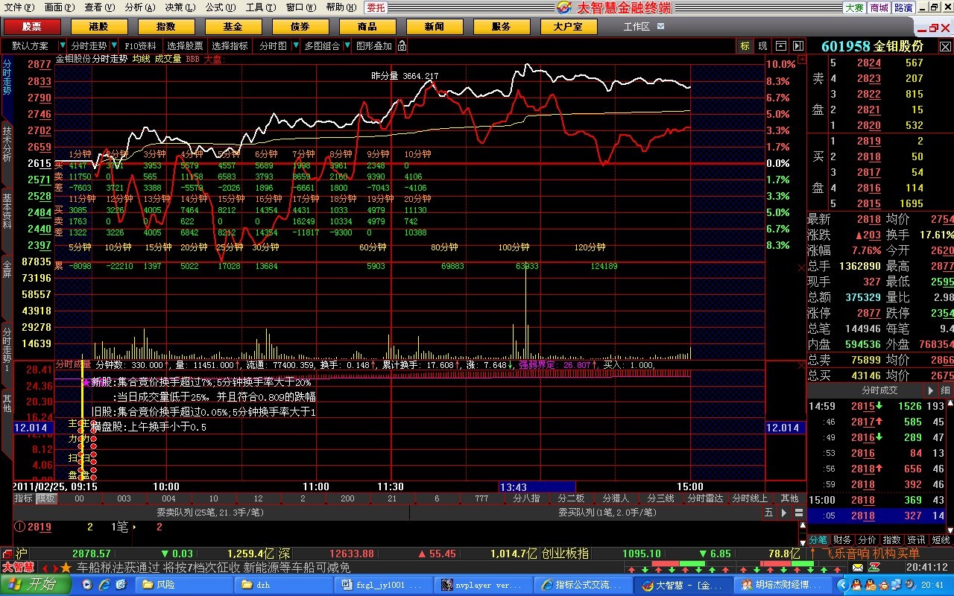The image size is (954, 596).
Task: Click the play arrow beside the 五 button
Action: (x=784, y=513)
